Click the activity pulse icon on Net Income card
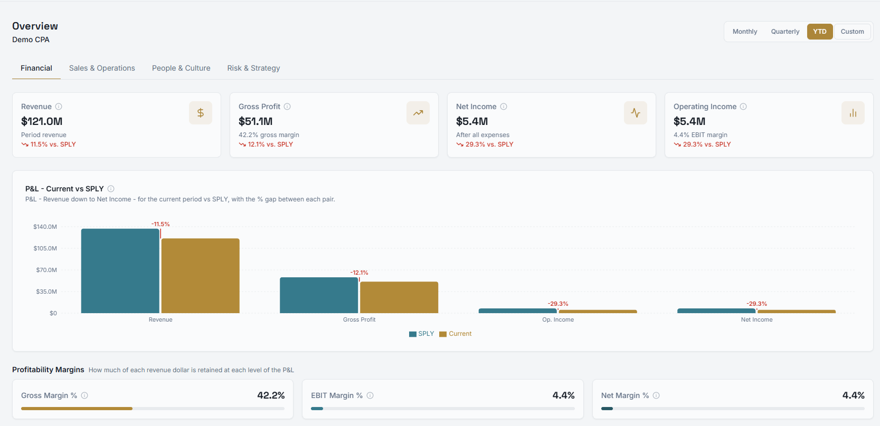Viewport: 880px width, 426px height. point(636,113)
